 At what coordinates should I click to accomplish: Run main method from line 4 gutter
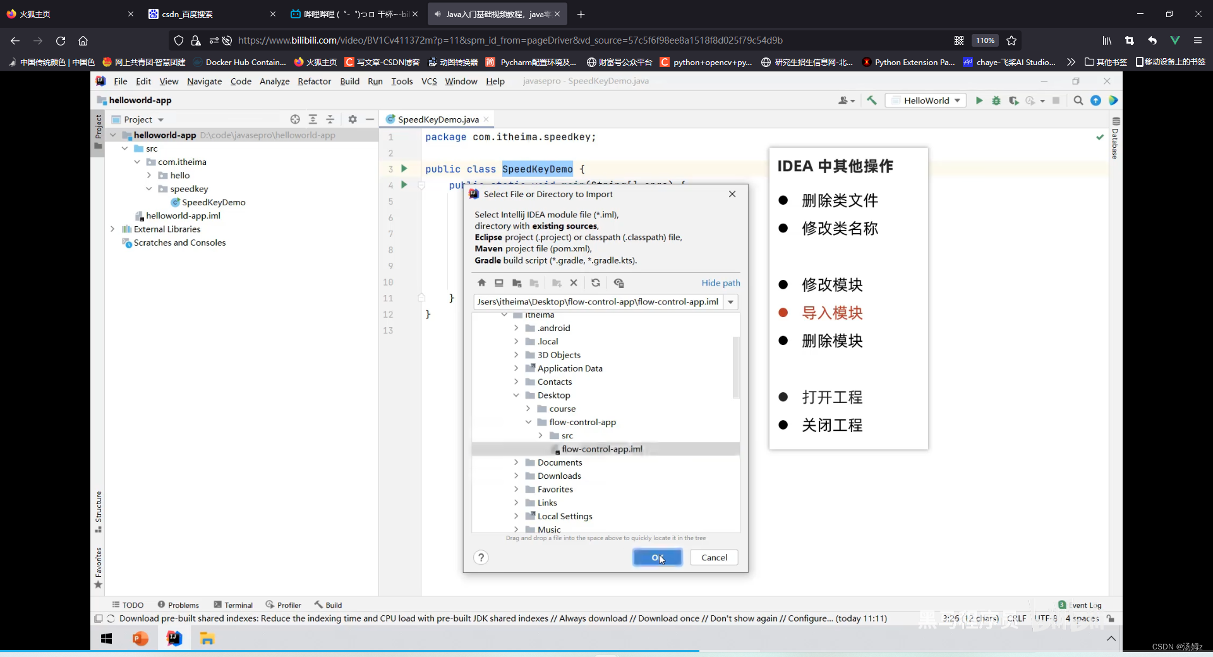pos(404,184)
